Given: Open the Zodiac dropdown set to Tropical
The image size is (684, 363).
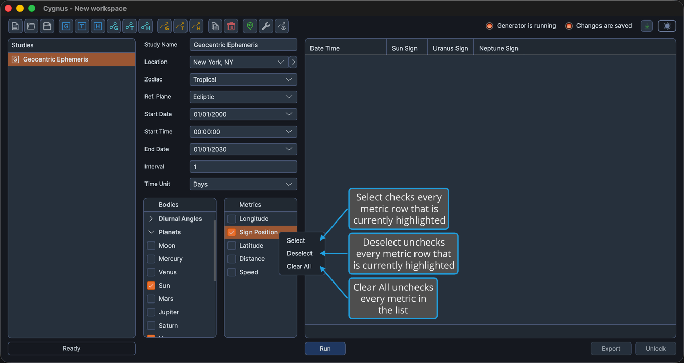Looking at the screenshot, I should point(243,79).
